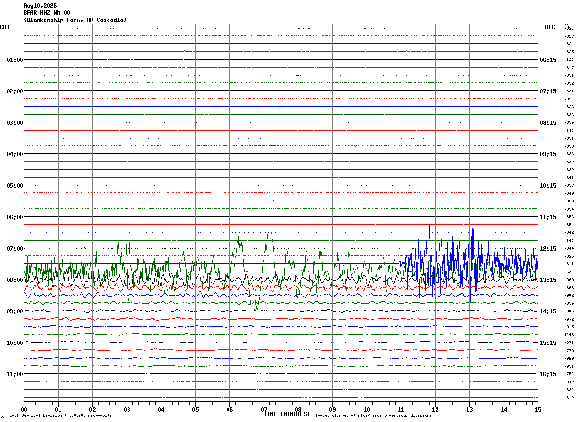Click the TIME (MINUTES) axis title
Screen dimensions: 576x422
(x=287, y=414)
